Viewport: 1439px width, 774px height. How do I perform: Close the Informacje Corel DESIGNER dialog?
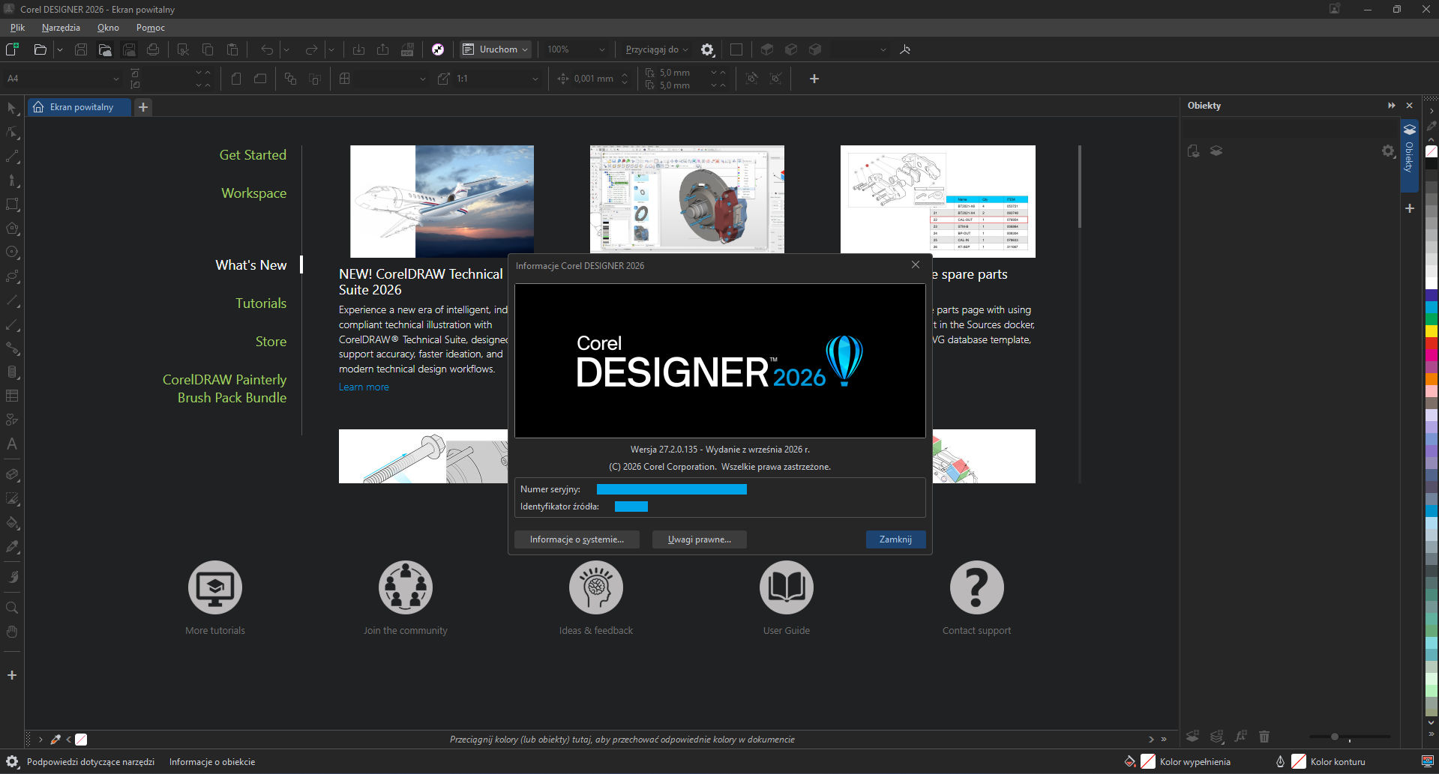coord(915,265)
